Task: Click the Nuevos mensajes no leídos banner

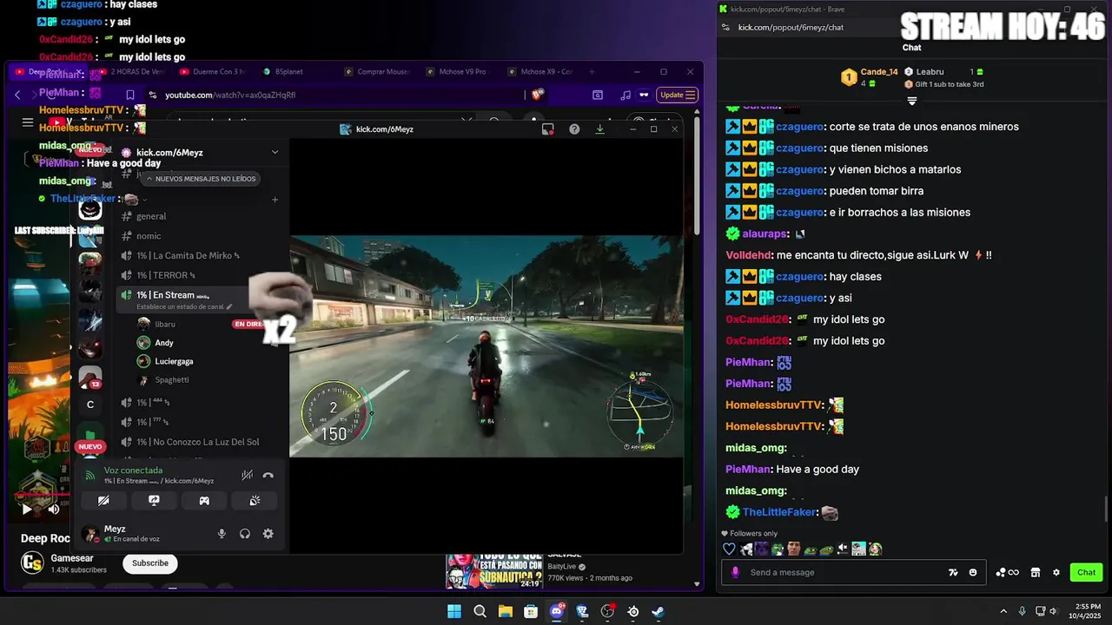Action: point(201,179)
